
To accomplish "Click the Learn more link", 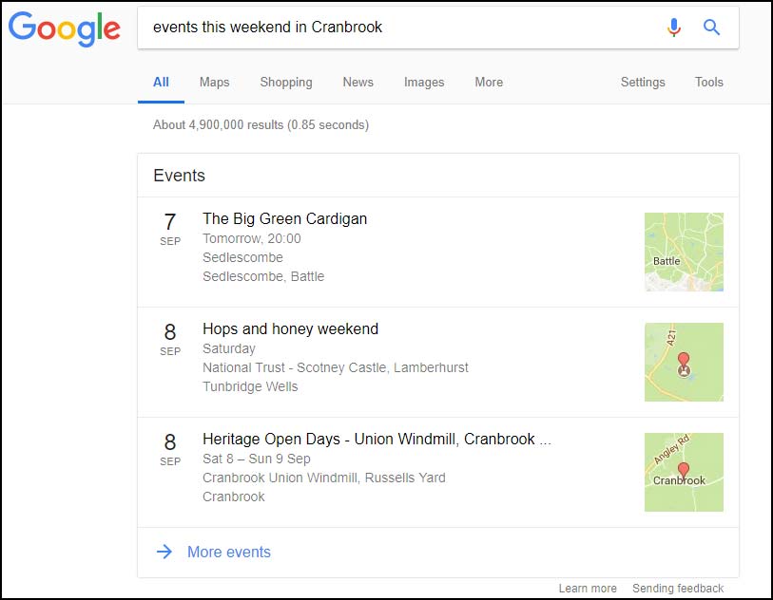I will click(588, 589).
